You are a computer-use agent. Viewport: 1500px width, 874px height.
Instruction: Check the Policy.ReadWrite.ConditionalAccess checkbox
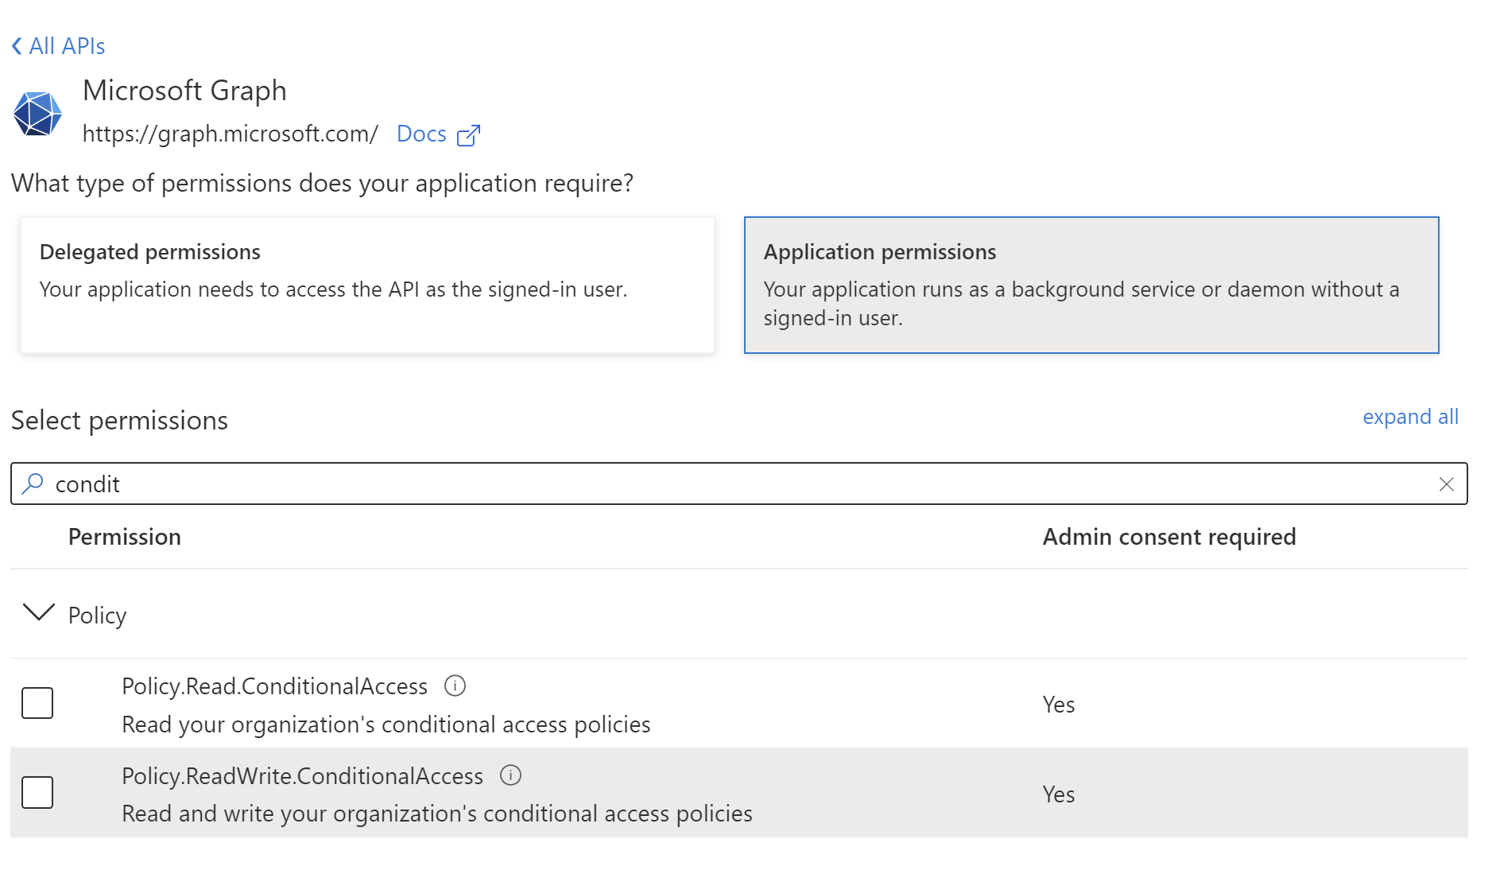[37, 791]
